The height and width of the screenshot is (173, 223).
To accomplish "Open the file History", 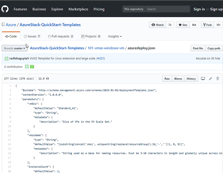I will coord(191,79).
